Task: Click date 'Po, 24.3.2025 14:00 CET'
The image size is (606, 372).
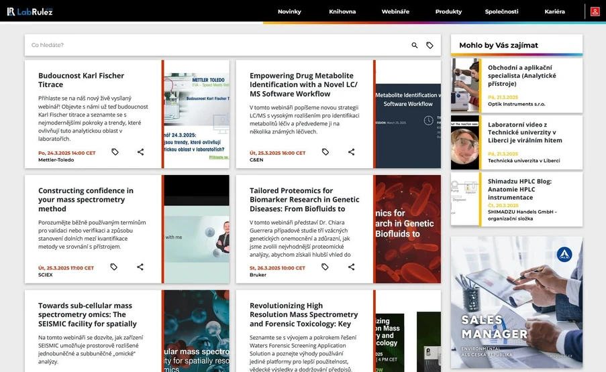Action: 67,153
